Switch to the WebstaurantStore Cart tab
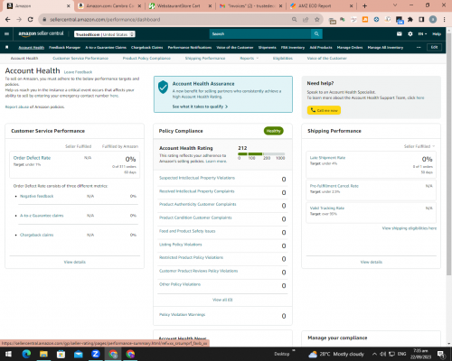The height and width of the screenshot is (361, 452). tap(180, 5)
